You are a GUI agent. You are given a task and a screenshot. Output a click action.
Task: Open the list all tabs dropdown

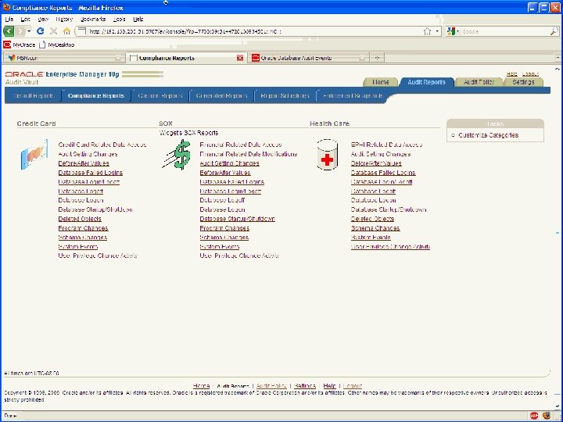[558, 58]
